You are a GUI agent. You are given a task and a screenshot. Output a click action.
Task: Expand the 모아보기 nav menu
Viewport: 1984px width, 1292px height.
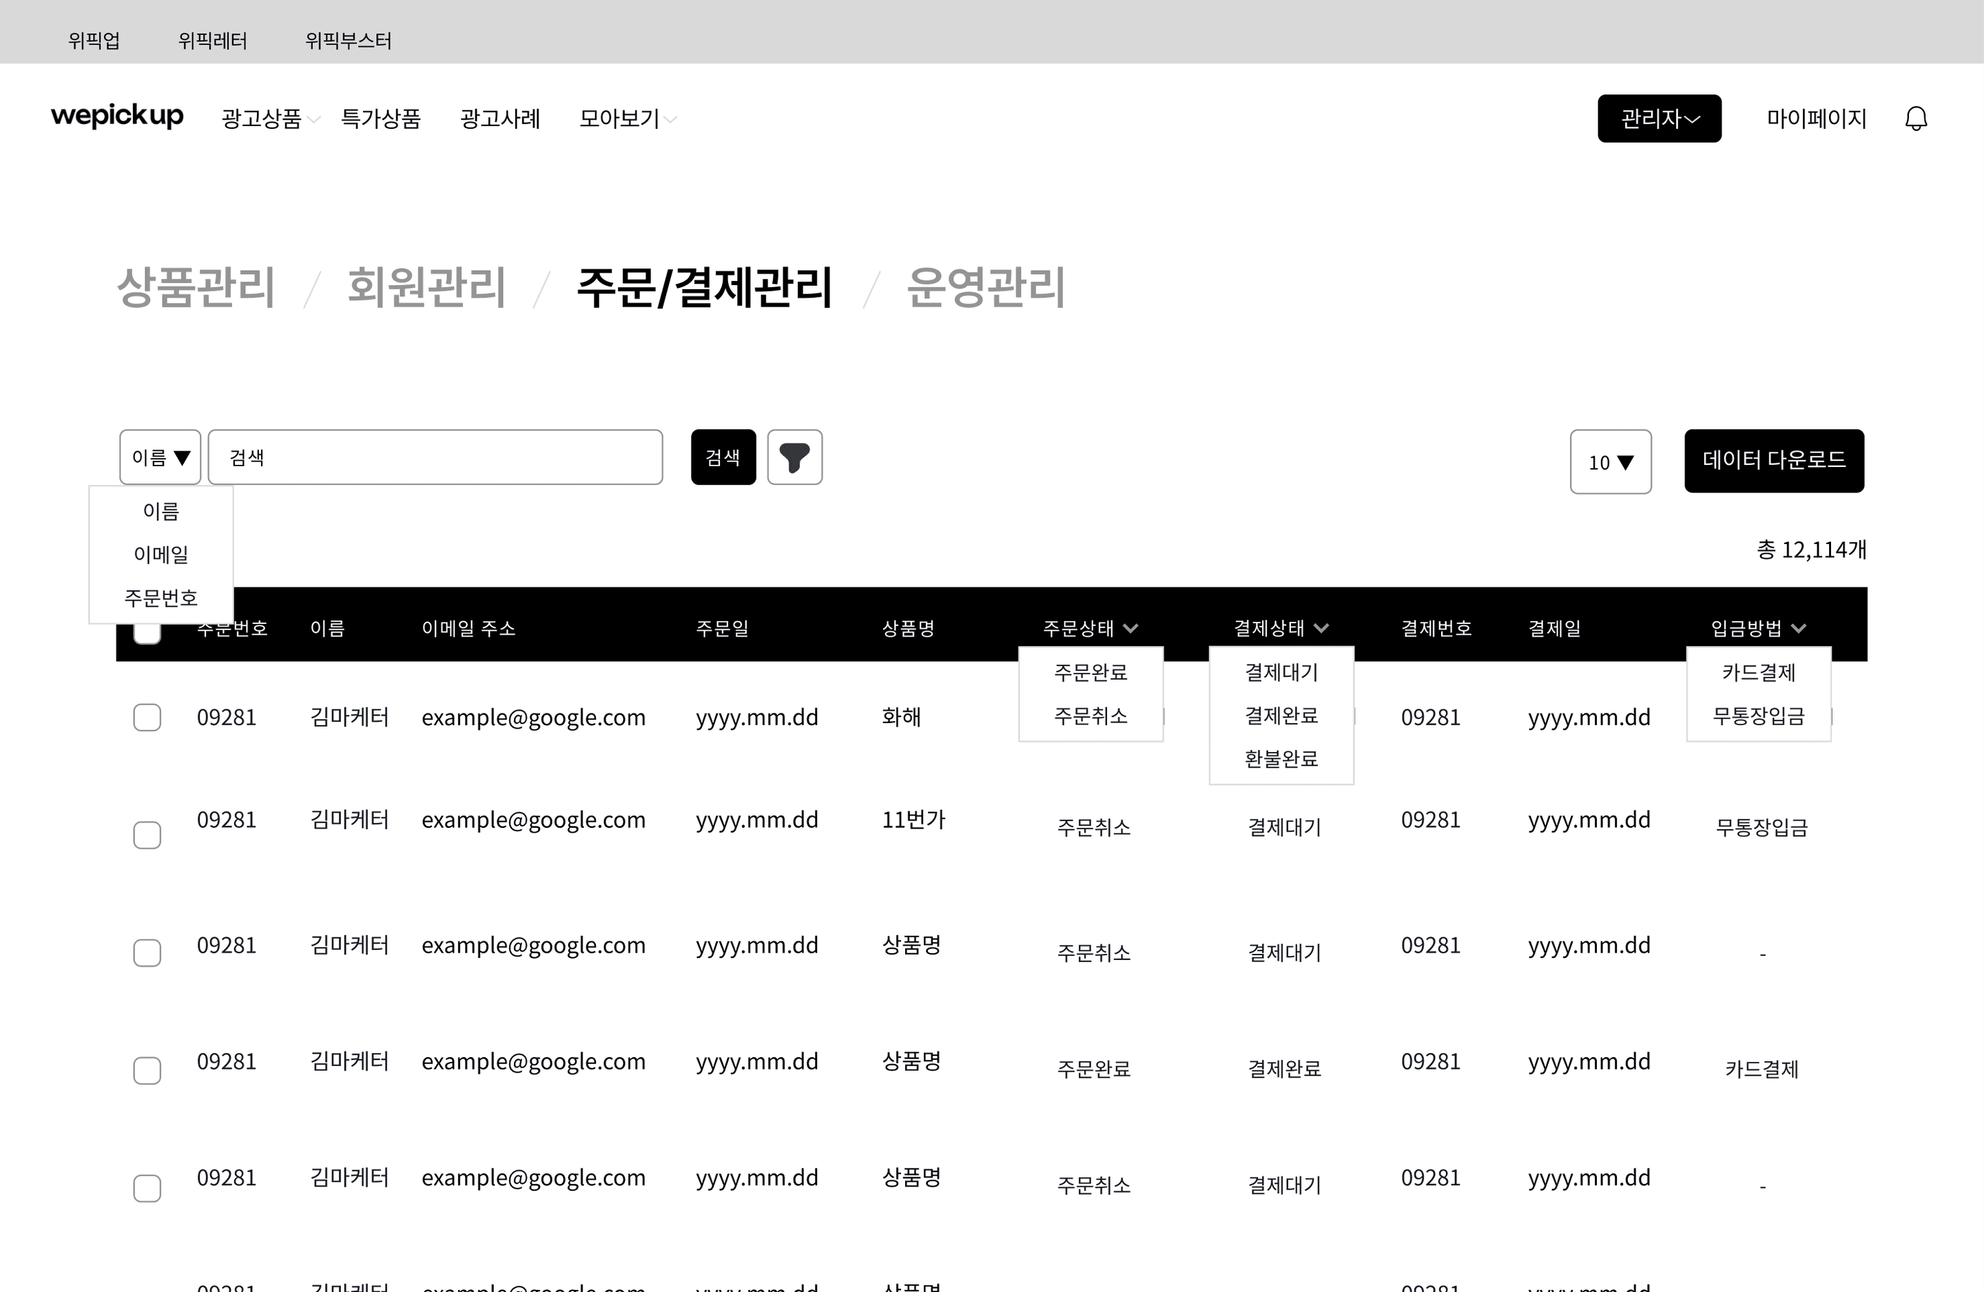[x=628, y=118]
